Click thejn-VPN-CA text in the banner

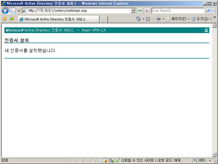tap(94, 30)
